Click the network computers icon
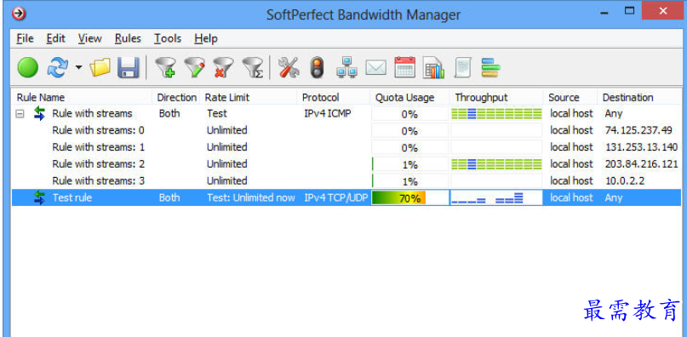The height and width of the screenshot is (337, 687). 346,68
